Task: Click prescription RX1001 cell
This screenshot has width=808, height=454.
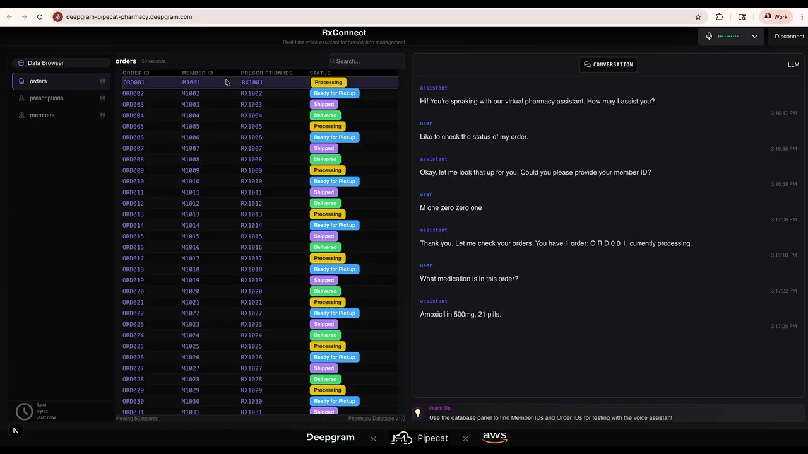Action: point(252,83)
